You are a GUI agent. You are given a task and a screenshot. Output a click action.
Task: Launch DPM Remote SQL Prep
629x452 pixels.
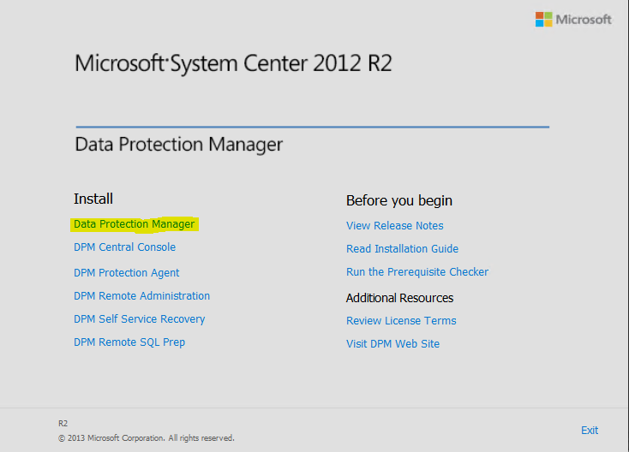[129, 342]
